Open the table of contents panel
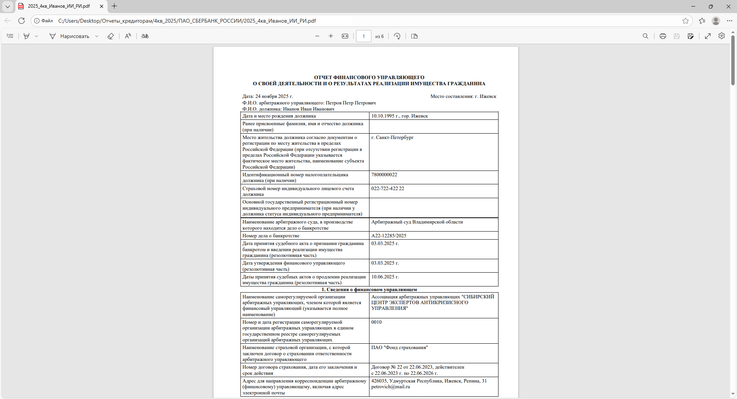The height and width of the screenshot is (399, 737). pyautogui.click(x=10, y=36)
